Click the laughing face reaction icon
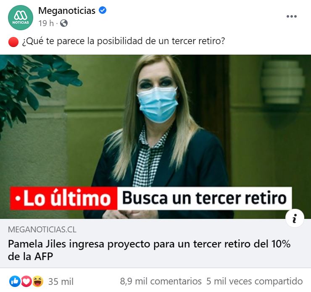This screenshot has height=292, width=311. pyautogui.click(x=38, y=281)
